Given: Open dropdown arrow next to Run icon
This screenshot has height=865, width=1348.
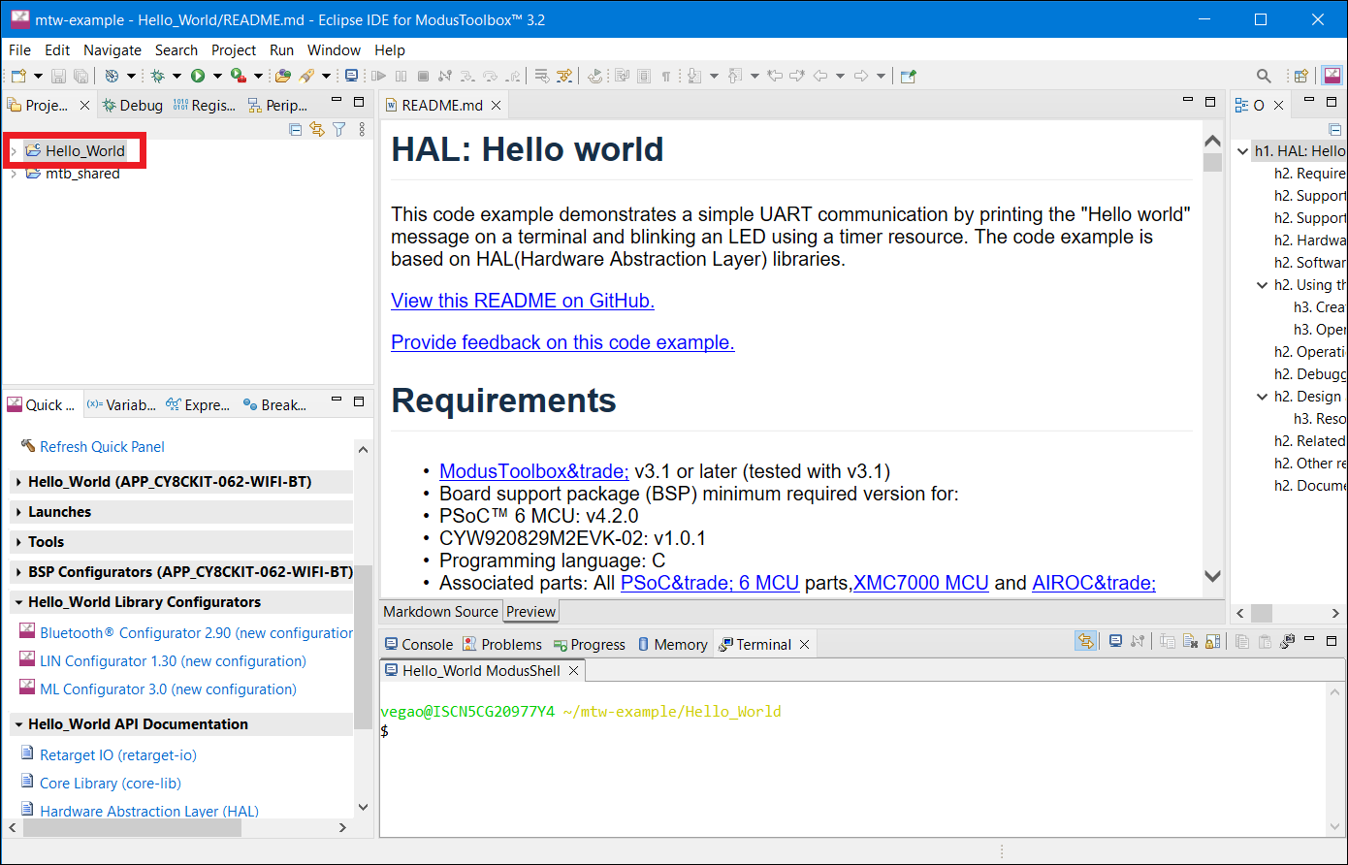Looking at the screenshot, I should [x=217, y=76].
